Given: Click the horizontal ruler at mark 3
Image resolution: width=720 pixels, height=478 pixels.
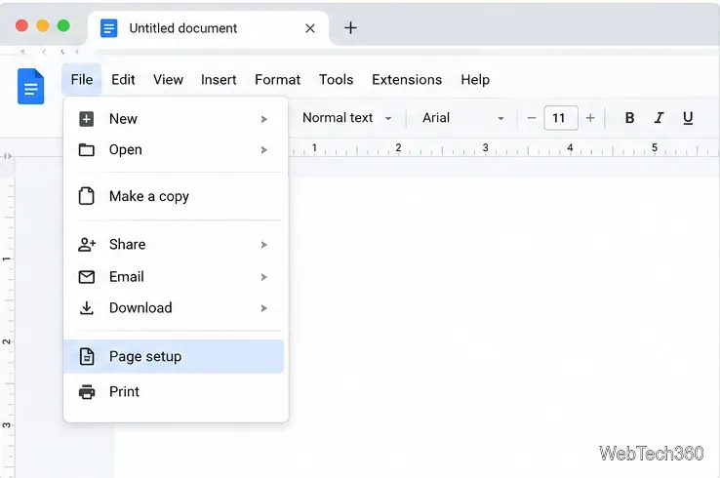Looking at the screenshot, I should tap(485, 148).
